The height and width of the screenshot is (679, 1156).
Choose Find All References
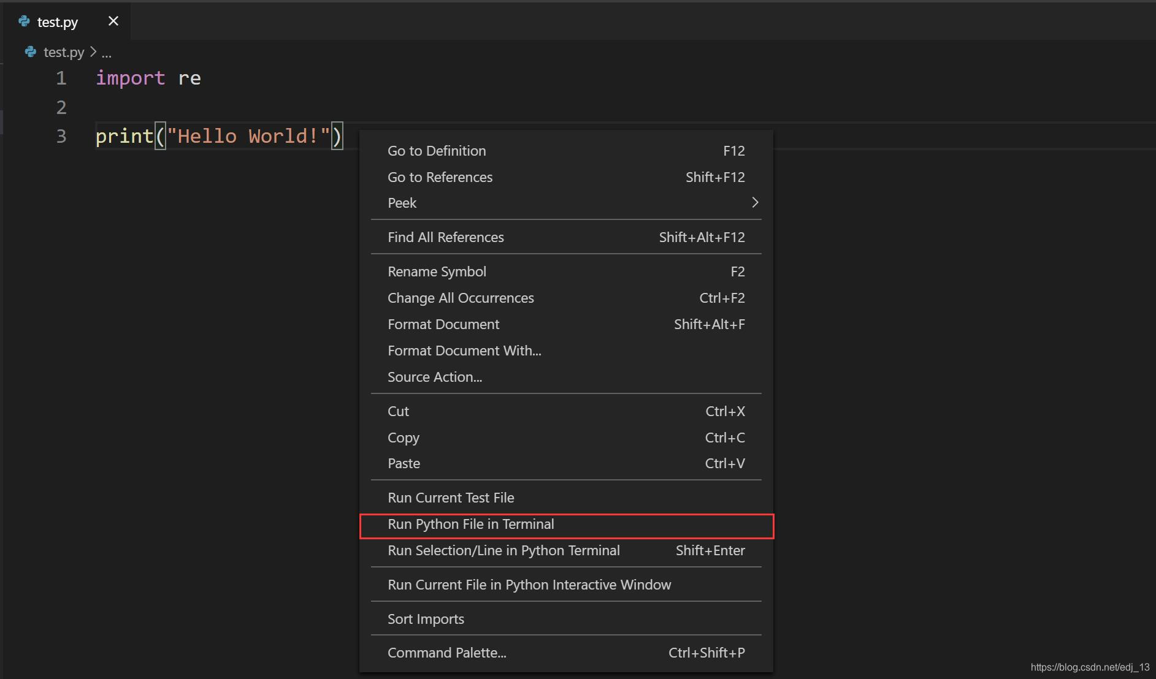[446, 237]
